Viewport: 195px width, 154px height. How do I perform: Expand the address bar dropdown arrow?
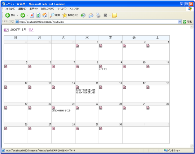click(x=179, y=22)
